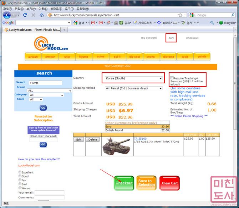The image size is (239, 208).
Task: Tick the Require Tracking# Services checkbox
Action: click(172, 78)
